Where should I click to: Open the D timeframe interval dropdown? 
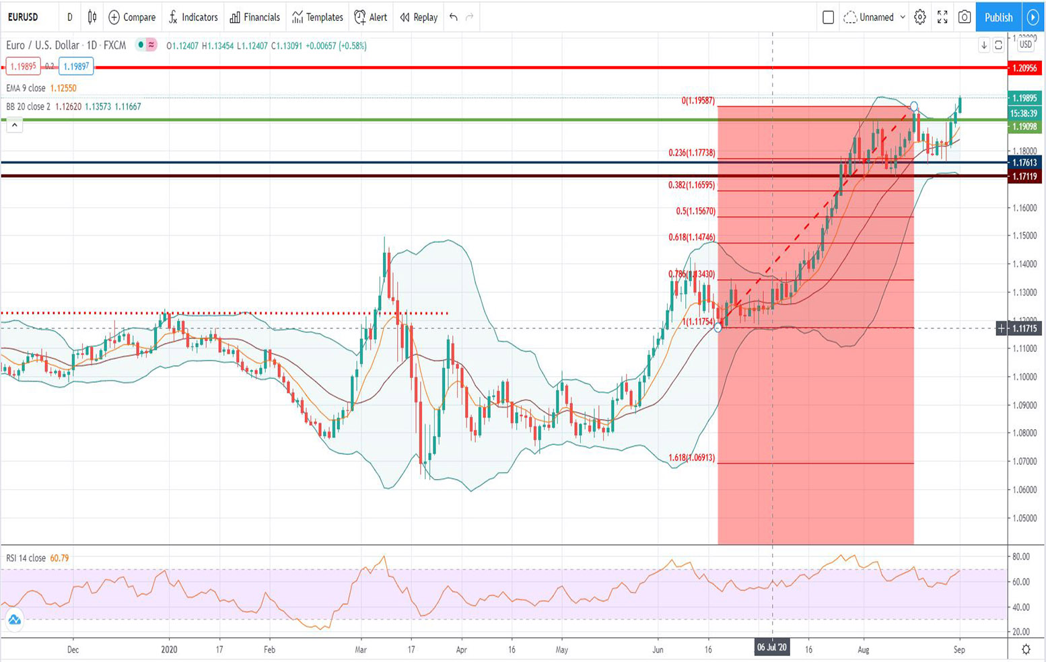click(70, 17)
